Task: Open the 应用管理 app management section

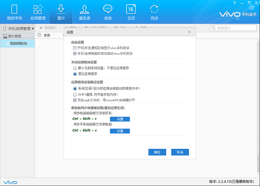Action: [x=38, y=12]
